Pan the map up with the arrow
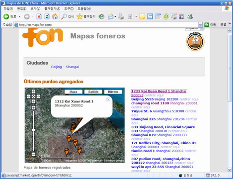 click(x=33, y=91)
